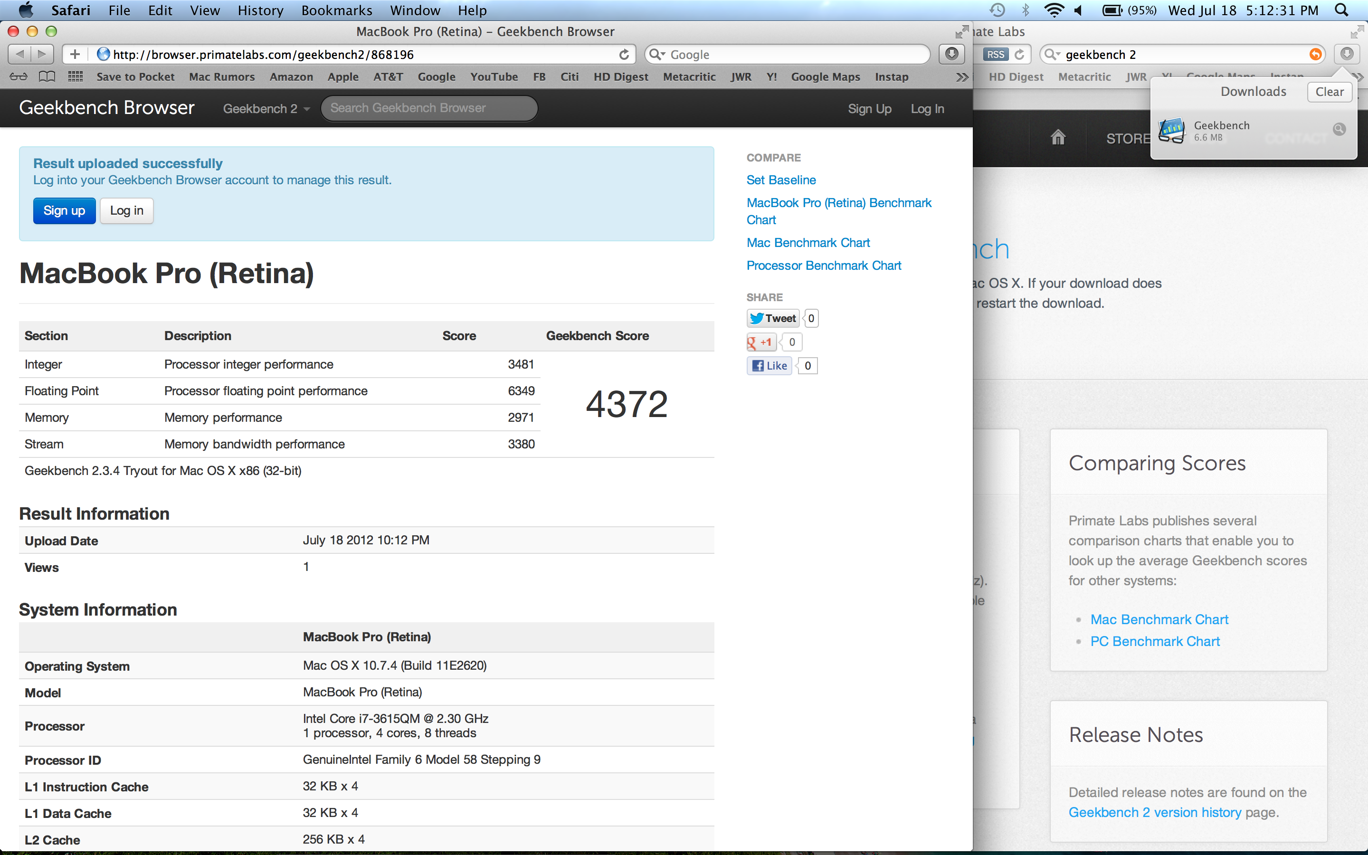Click the volume speaker icon

click(x=1079, y=10)
